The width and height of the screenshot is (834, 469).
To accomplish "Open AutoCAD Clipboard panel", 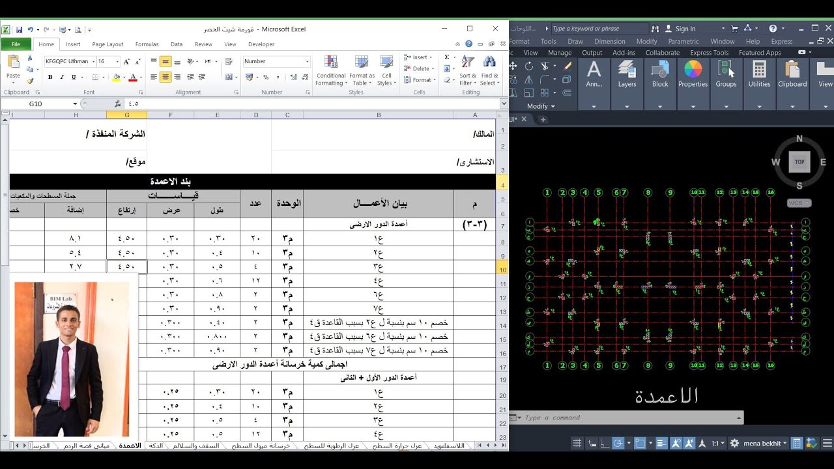I will click(792, 74).
